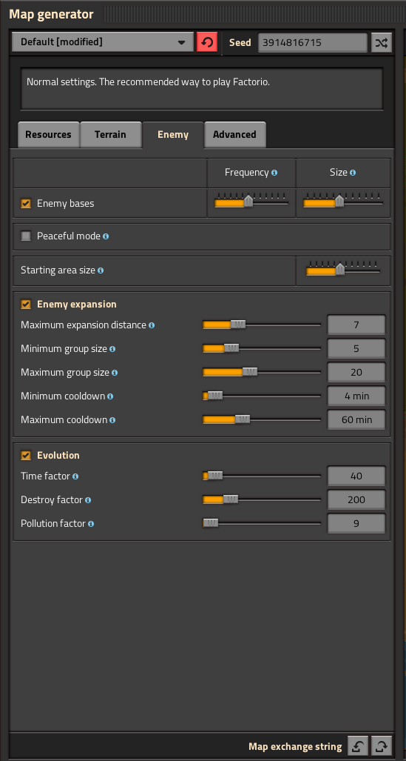
Task: Click the red reset preset icon
Action: [x=207, y=42]
